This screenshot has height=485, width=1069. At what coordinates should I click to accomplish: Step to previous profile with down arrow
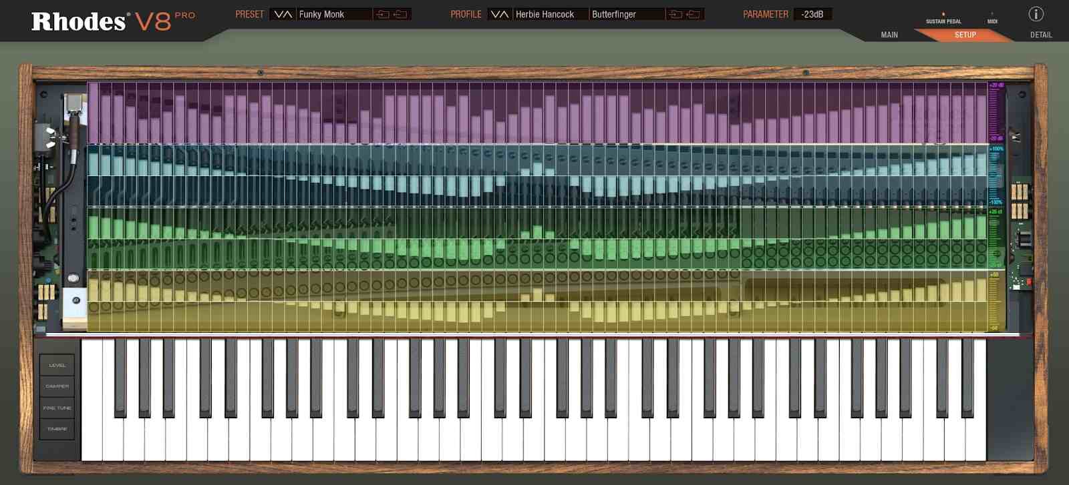[495, 14]
